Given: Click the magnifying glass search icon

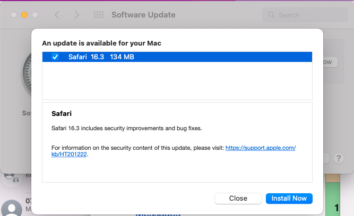Looking at the screenshot, I should 272,15.
